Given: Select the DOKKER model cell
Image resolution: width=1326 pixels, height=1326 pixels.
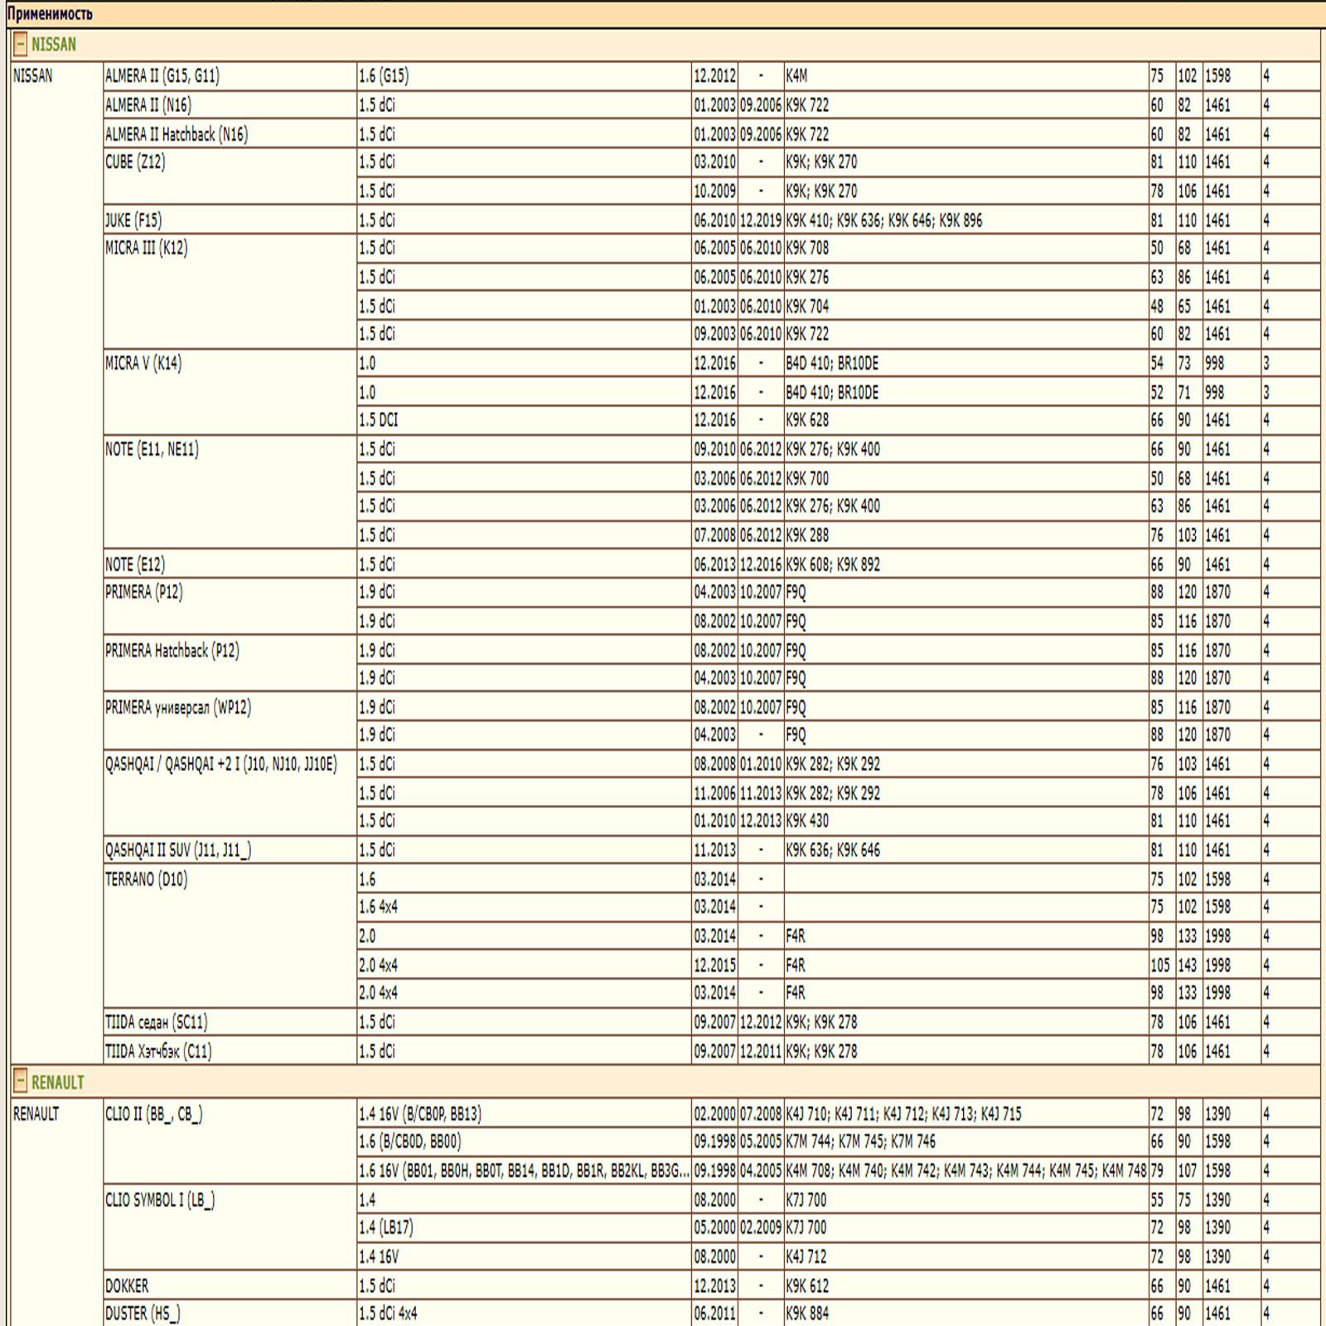Looking at the screenshot, I should point(127,1286).
